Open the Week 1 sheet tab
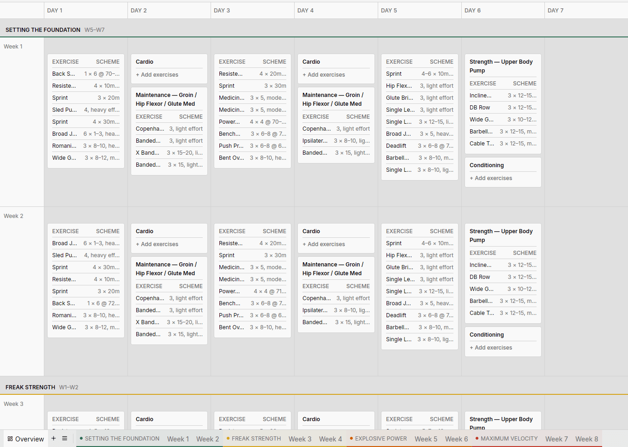Image resolution: width=628 pixels, height=447 pixels. point(178,439)
